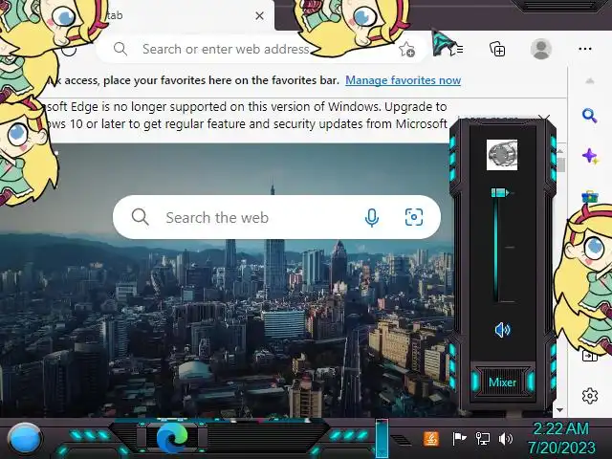
Task: Open the Manage favorites now link
Action: [x=404, y=80]
